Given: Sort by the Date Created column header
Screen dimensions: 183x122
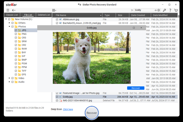Looking at the screenshot, I should pos(140,15).
